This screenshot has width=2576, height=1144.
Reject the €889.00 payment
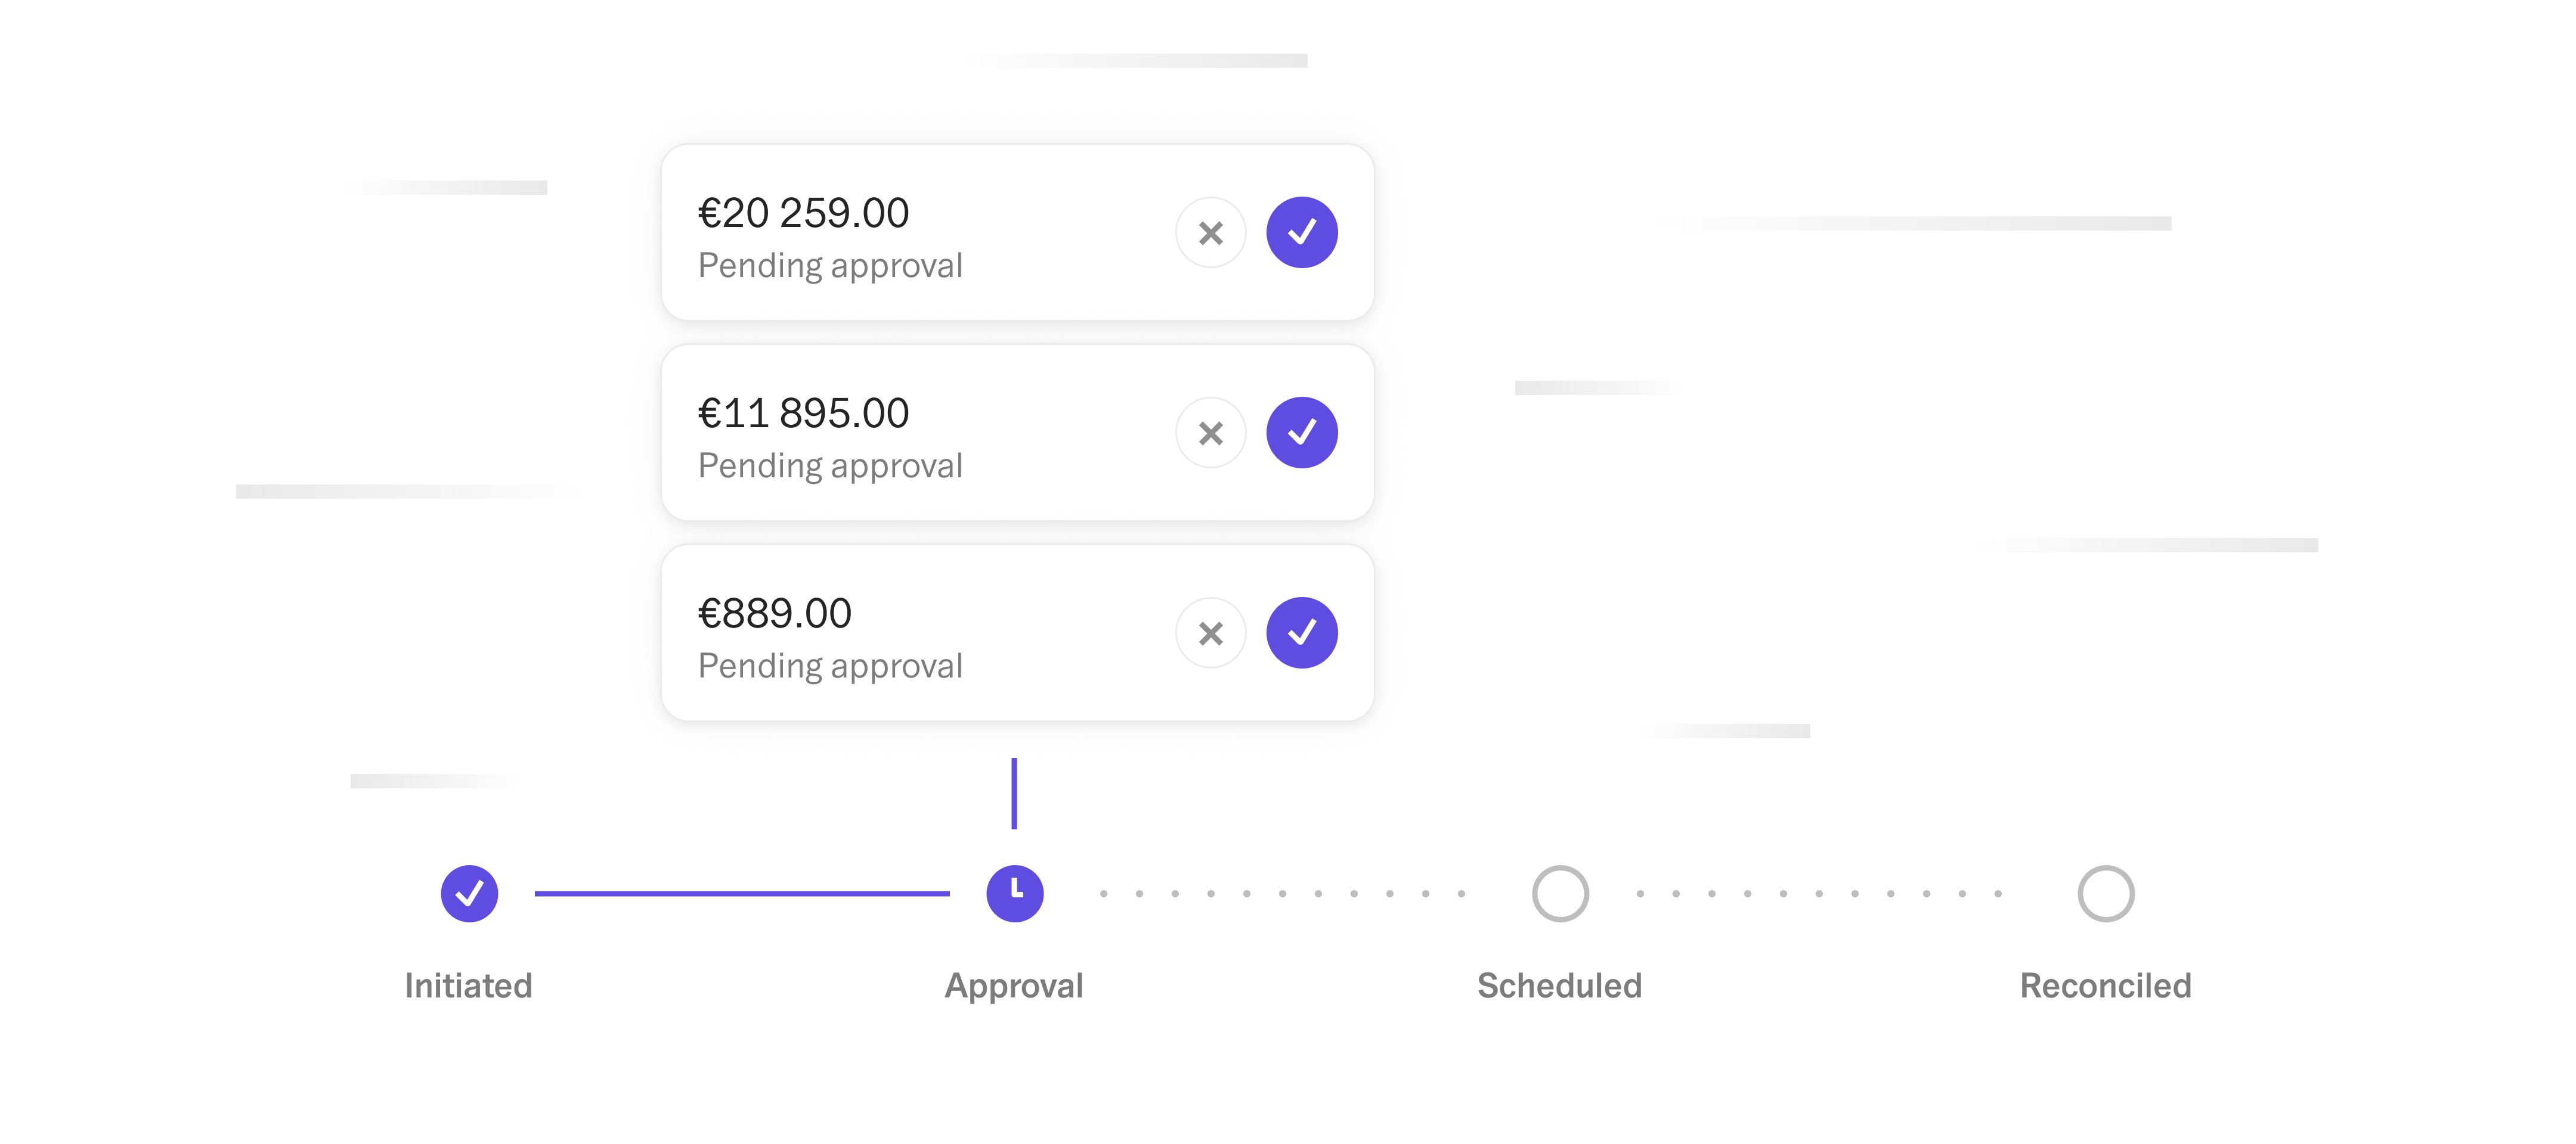(x=1210, y=632)
